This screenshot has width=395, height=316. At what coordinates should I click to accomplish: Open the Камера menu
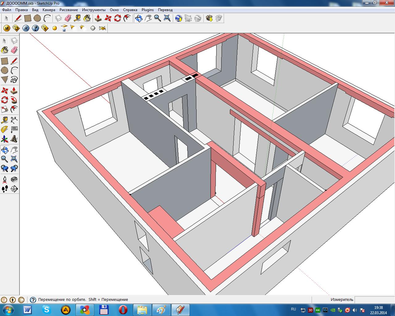(49, 10)
